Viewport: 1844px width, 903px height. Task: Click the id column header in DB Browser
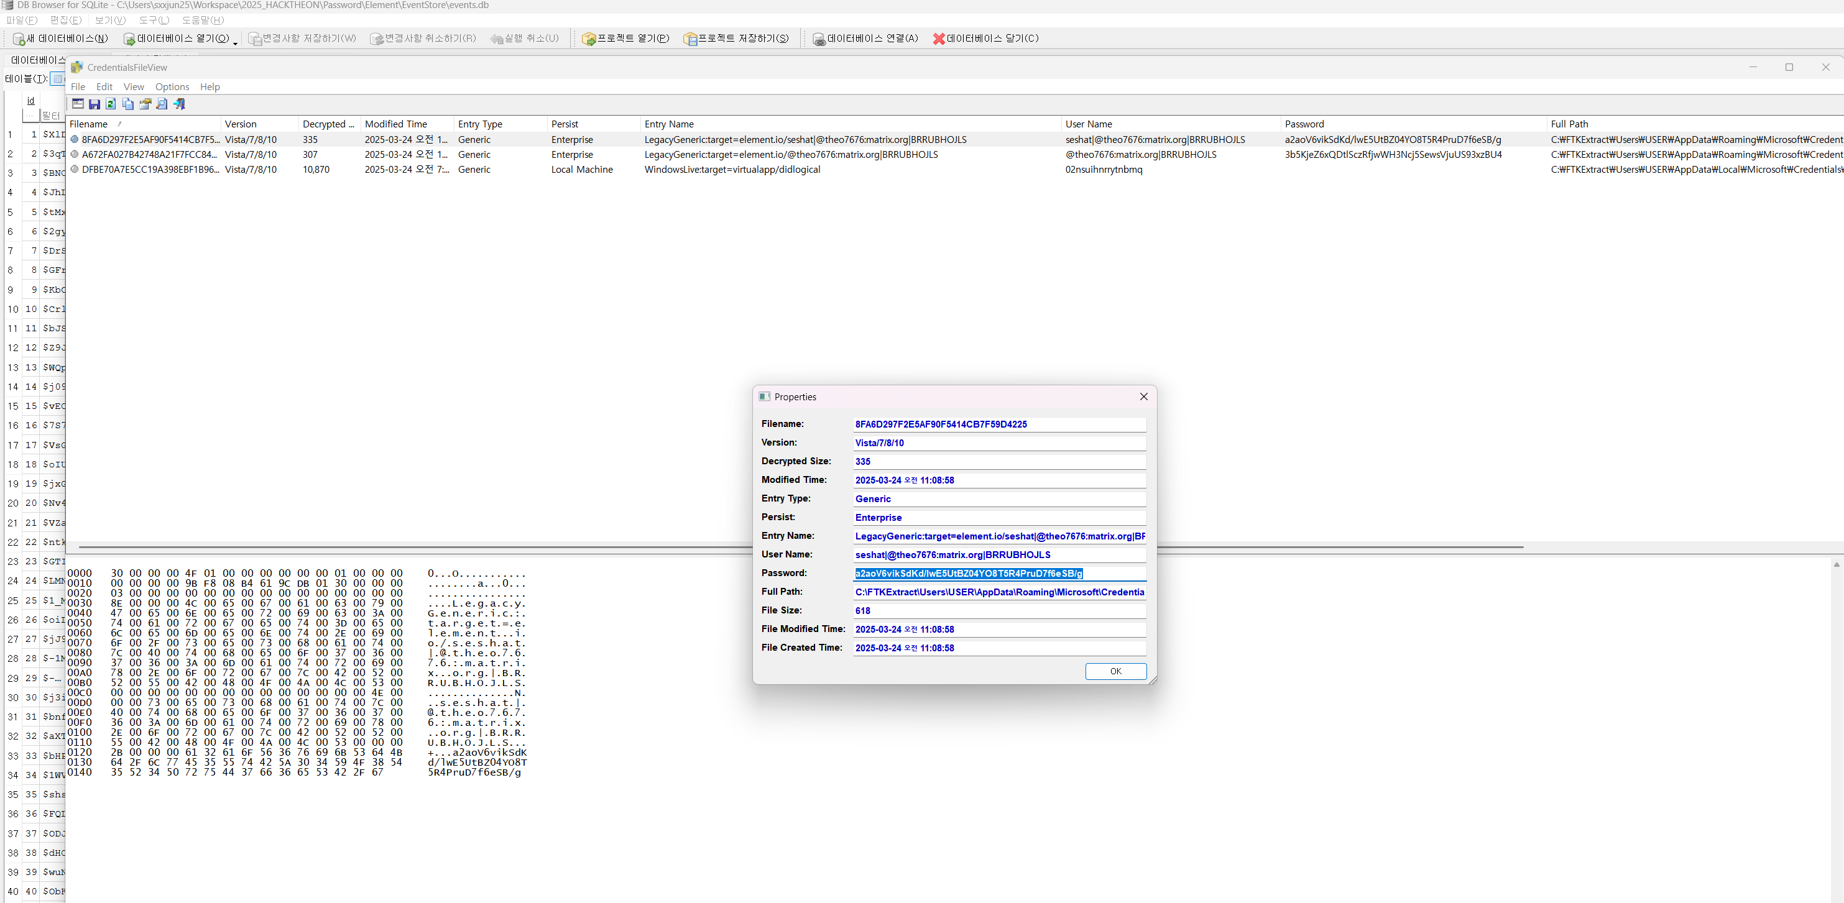pos(31,101)
